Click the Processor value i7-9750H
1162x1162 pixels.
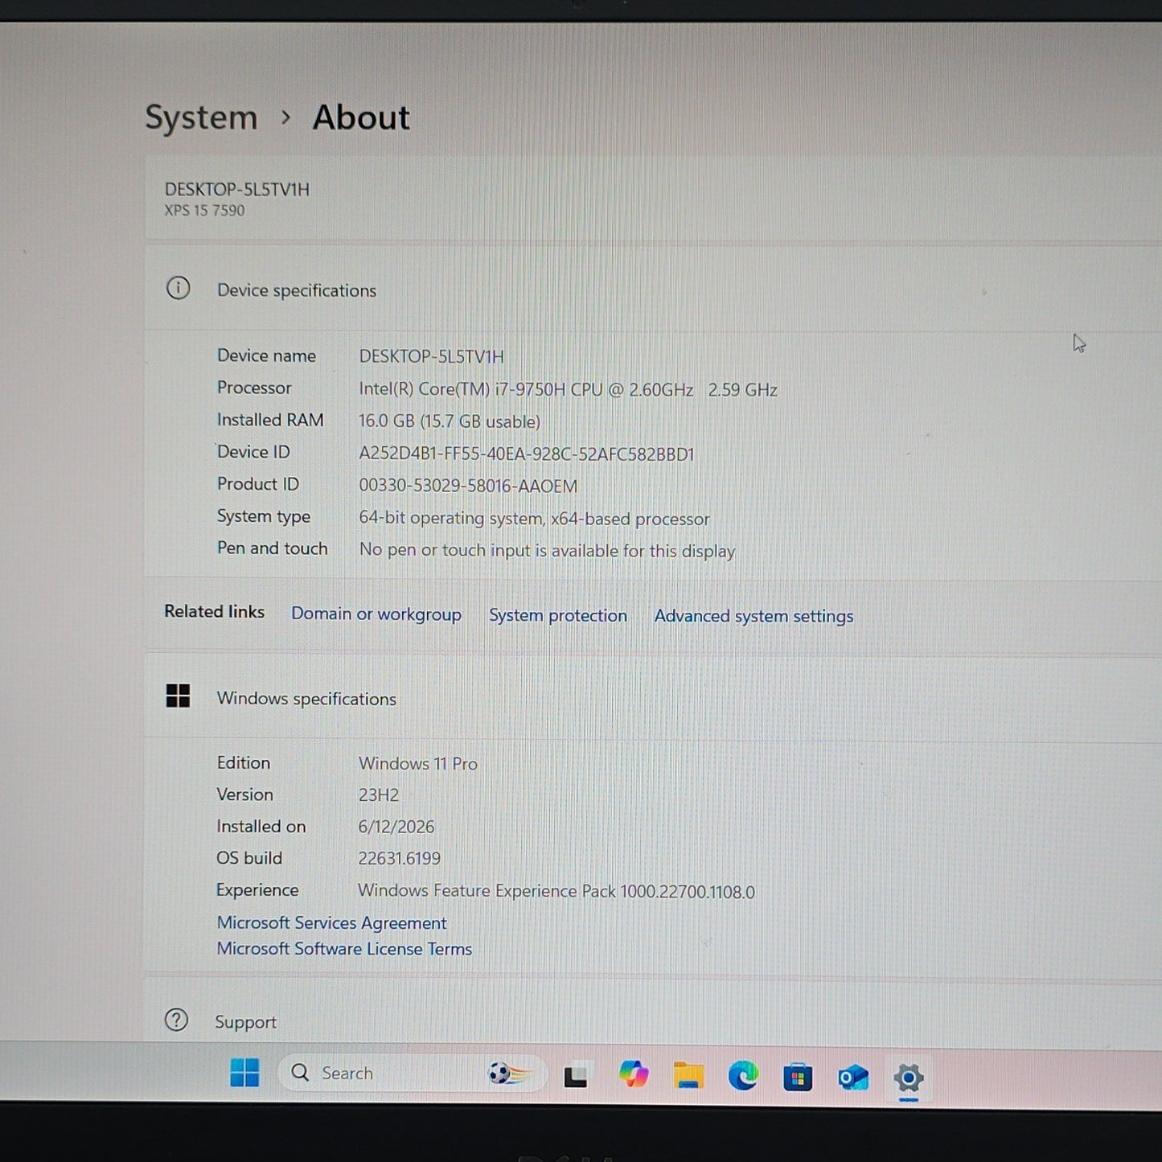coord(568,390)
